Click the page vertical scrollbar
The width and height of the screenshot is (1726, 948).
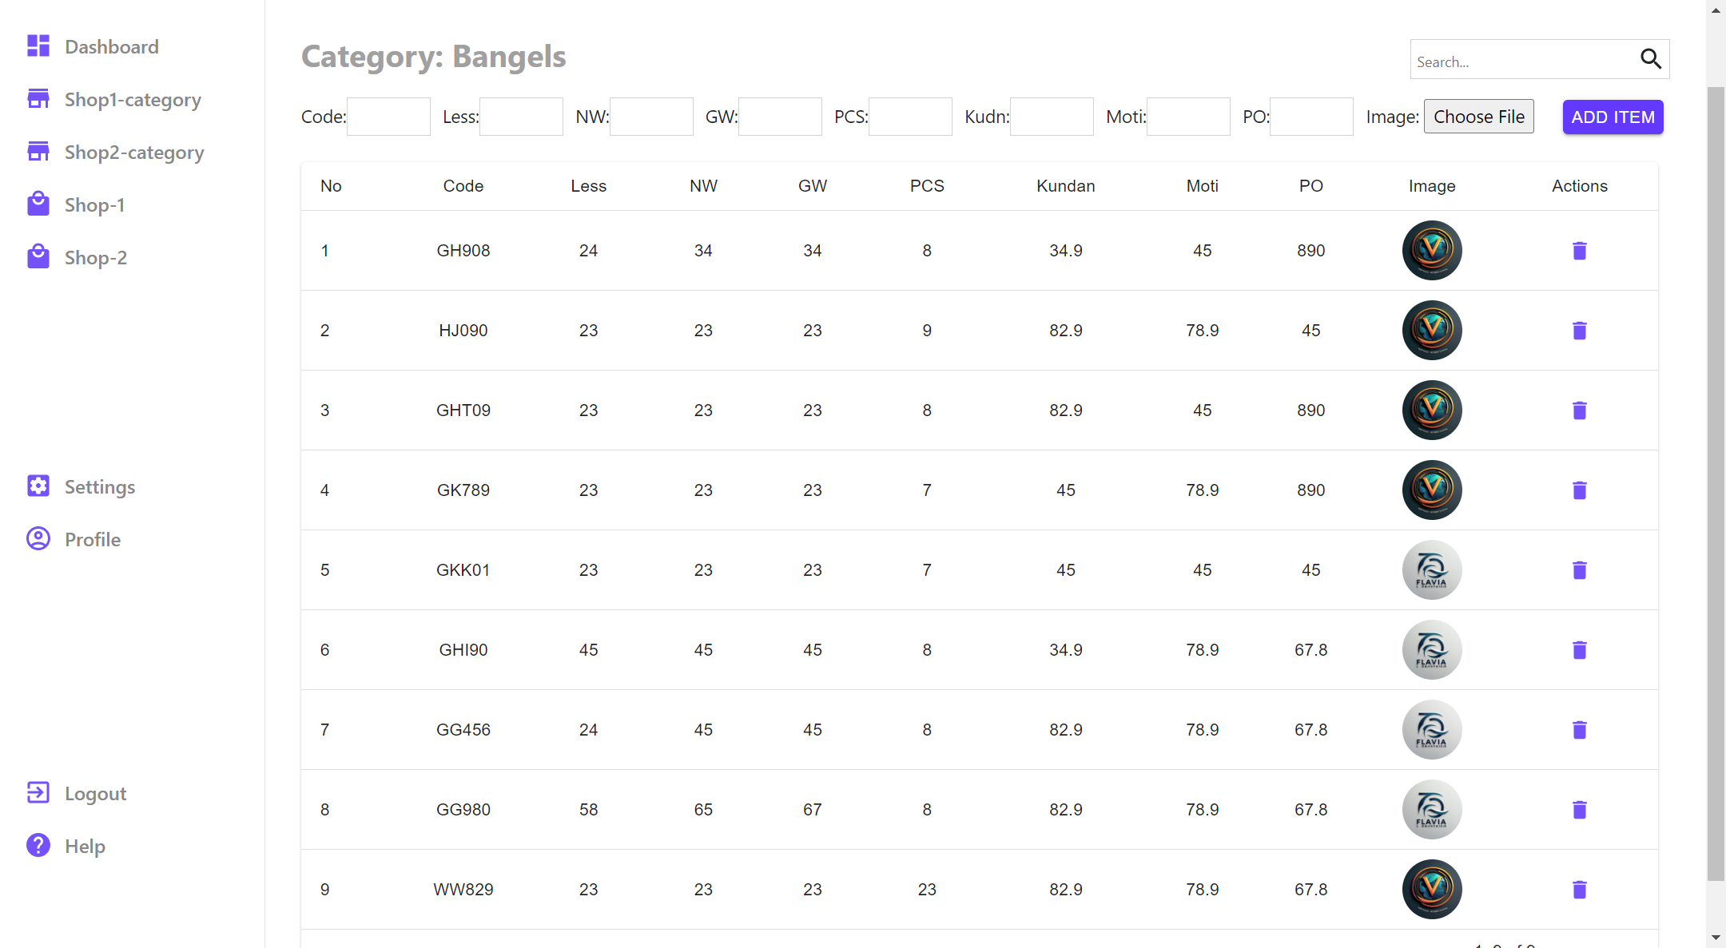coord(1715,479)
